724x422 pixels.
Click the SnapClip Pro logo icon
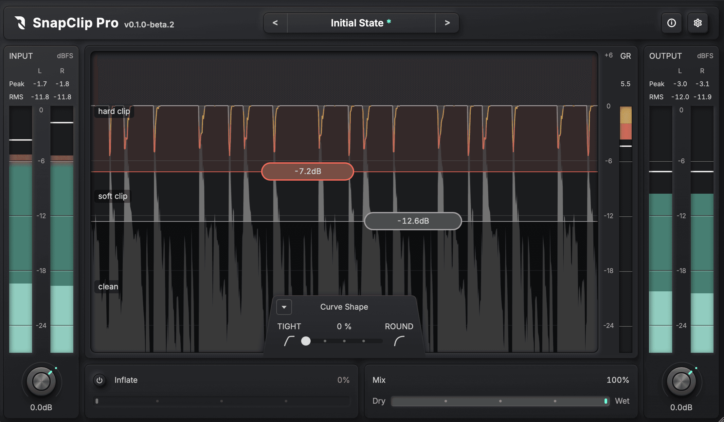[x=20, y=23]
